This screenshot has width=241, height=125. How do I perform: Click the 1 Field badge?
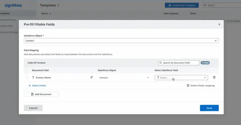pos(205,62)
